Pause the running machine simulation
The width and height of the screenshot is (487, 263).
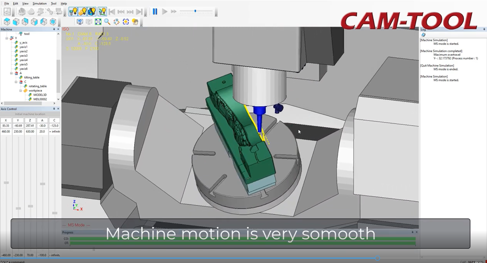[154, 12]
